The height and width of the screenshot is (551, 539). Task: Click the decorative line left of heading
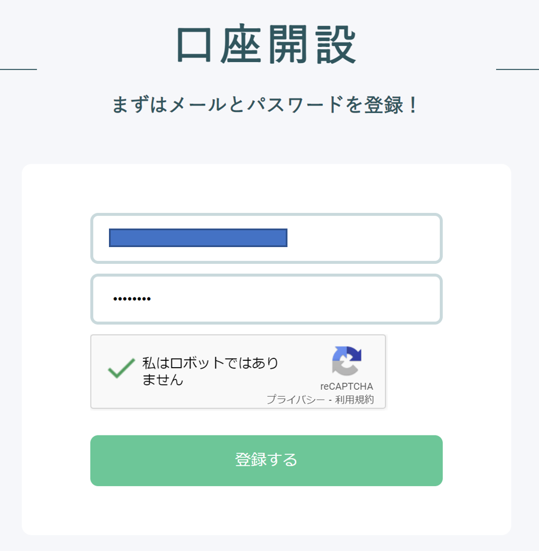tap(19, 69)
